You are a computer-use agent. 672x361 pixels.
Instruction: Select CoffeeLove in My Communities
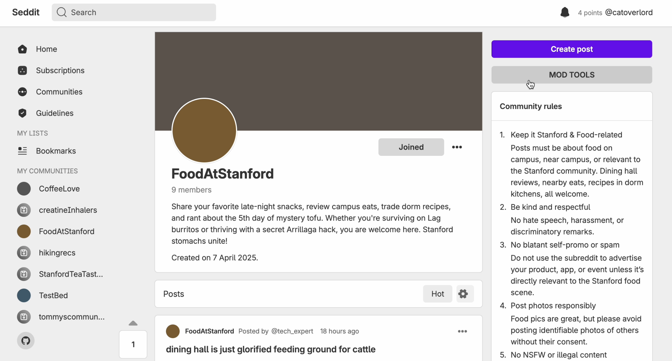59,189
